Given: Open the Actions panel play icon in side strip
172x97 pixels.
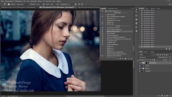Looking at the screenshot, I should (x=136, y=9).
